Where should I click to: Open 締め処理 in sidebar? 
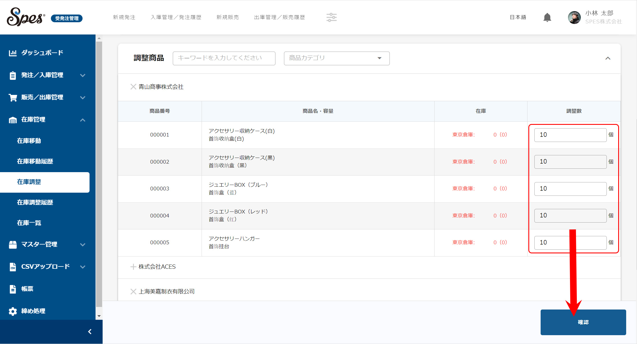coord(33,311)
